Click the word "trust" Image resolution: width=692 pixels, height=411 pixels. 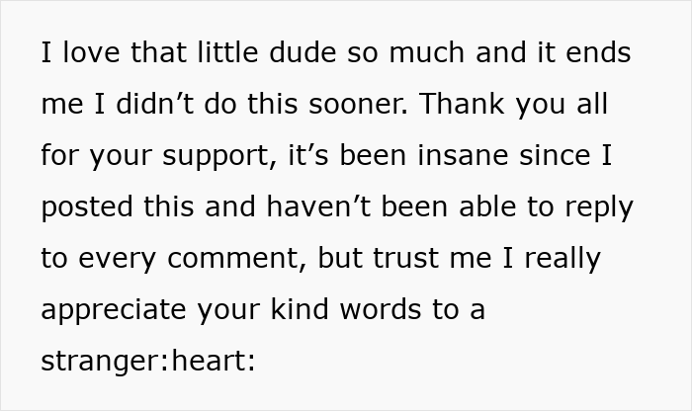(405, 258)
